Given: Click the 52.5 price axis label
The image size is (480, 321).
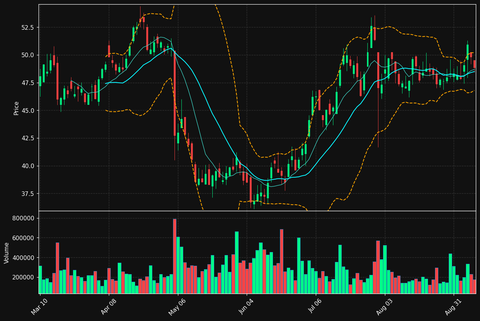Looking at the screenshot, I should [x=28, y=27].
